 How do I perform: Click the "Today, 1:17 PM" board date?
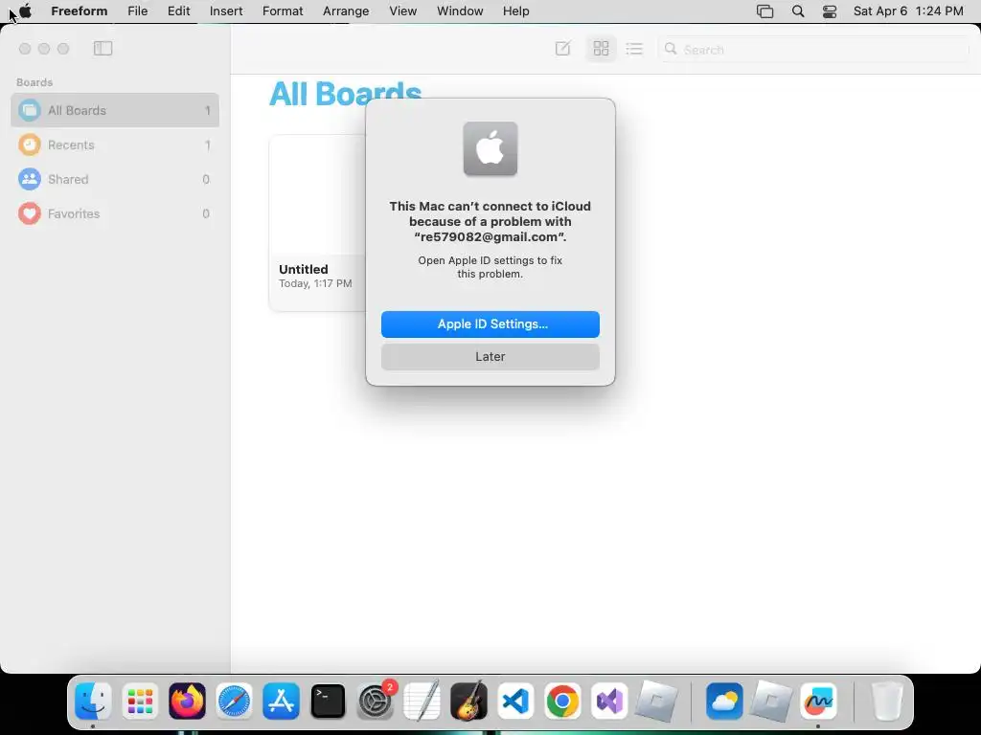[x=315, y=283]
